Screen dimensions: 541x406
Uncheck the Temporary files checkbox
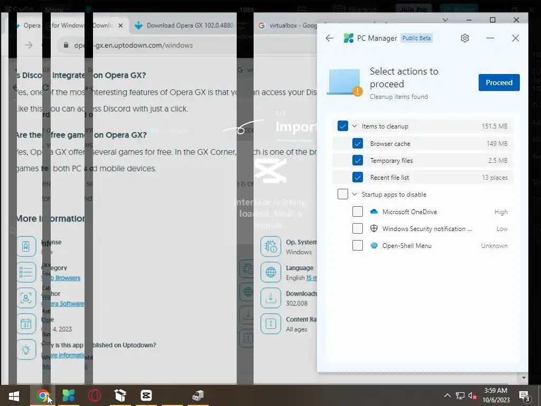pos(358,160)
